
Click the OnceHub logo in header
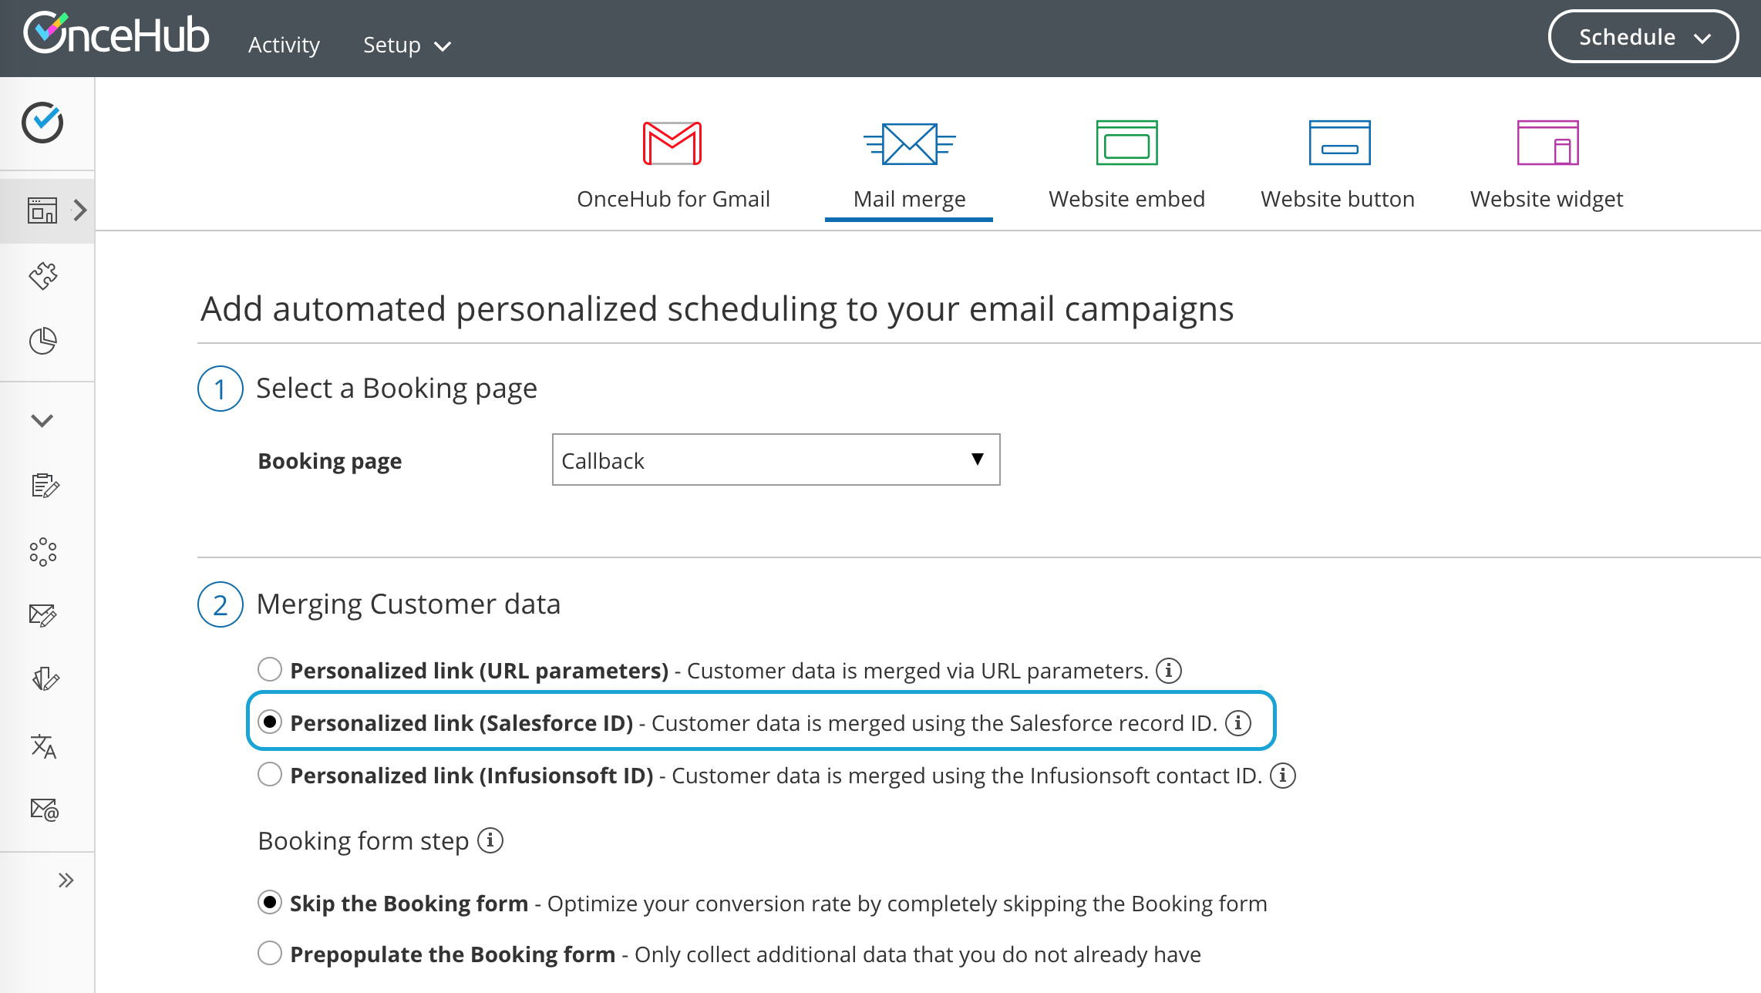pyautogui.click(x=116, y=34)
